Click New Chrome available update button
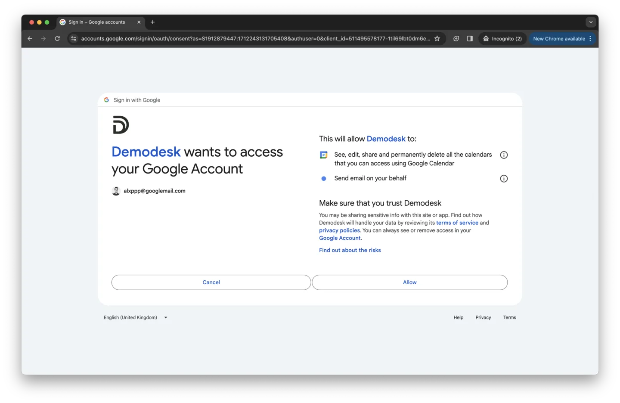Image resolution: width=620 pixels, height=403 pixels. pyautogui.click(x=559, y=39)
